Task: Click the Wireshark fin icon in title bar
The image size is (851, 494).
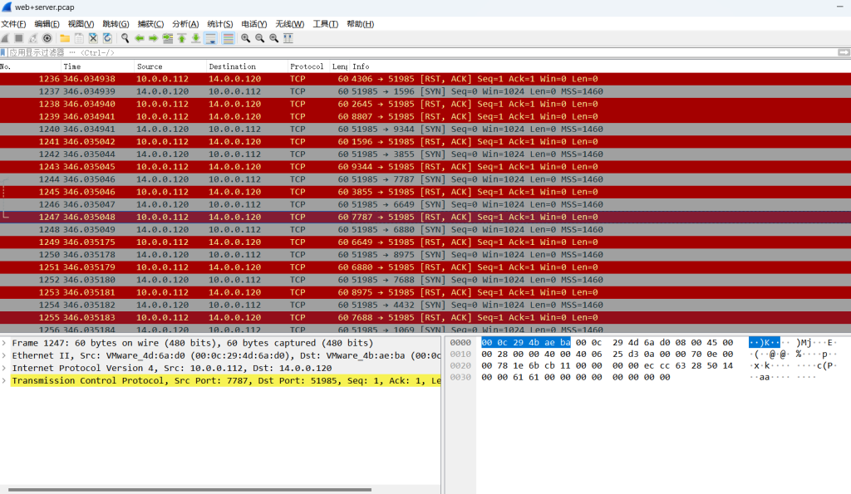Action: (7, 7)
